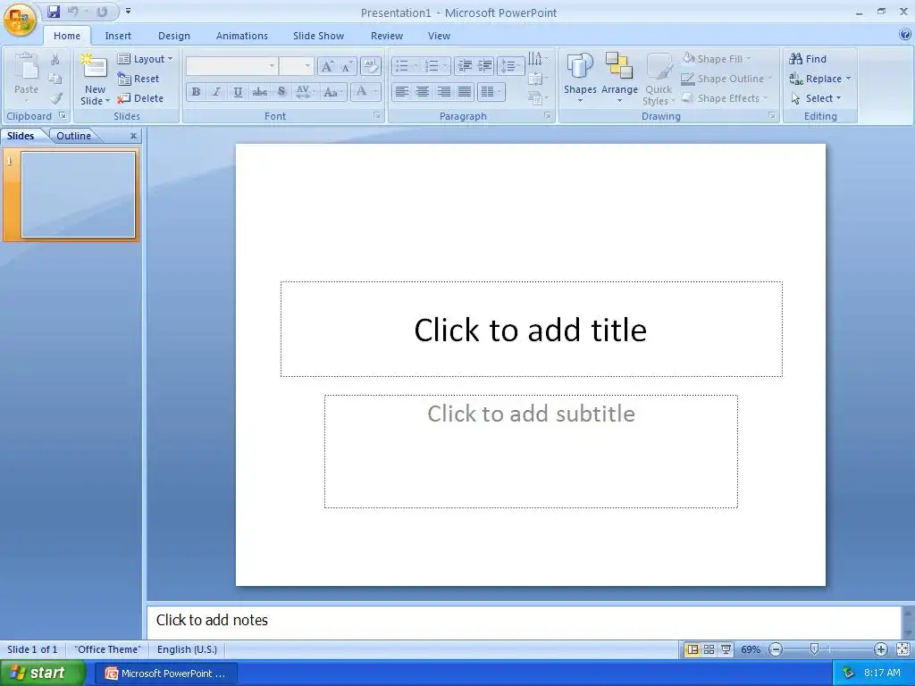Open PowerPoint Help question mark icon

coord(905,35)
